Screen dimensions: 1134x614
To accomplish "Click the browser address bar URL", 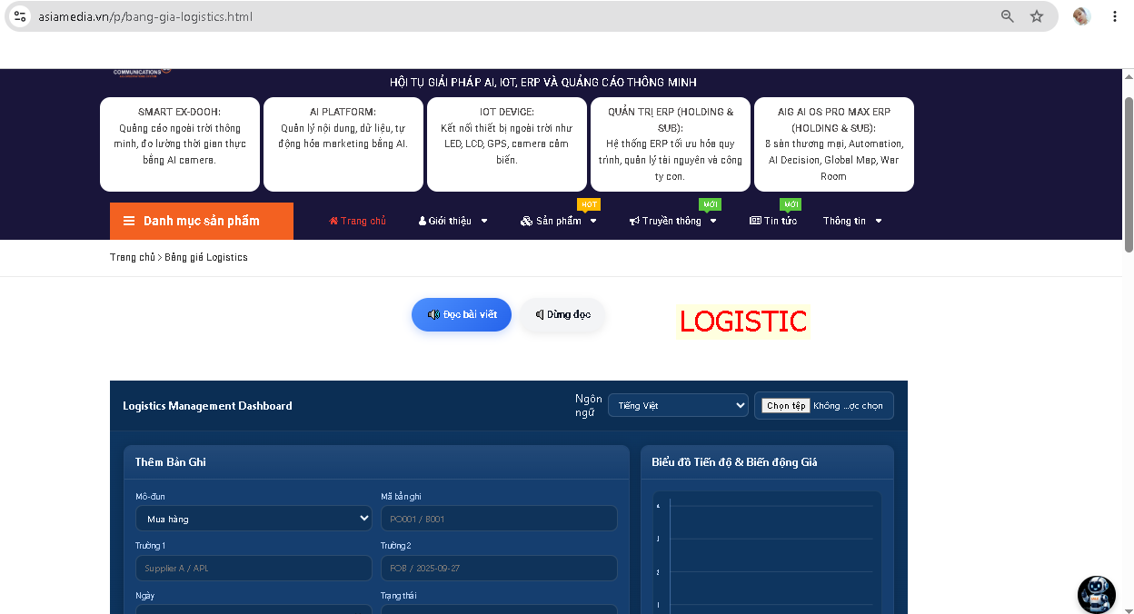I will pos(145,16).
